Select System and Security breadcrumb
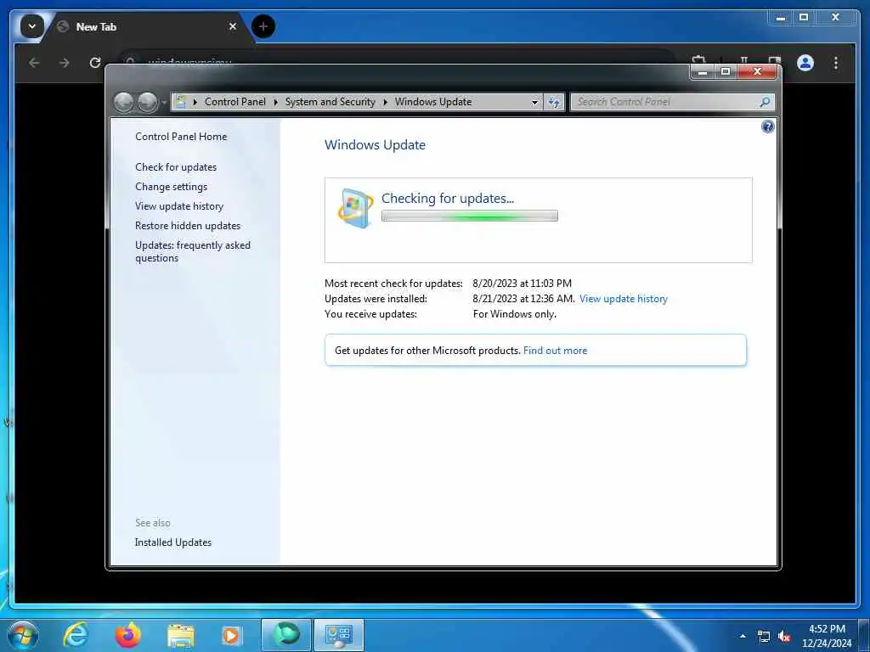 click(x=330, y=102)
